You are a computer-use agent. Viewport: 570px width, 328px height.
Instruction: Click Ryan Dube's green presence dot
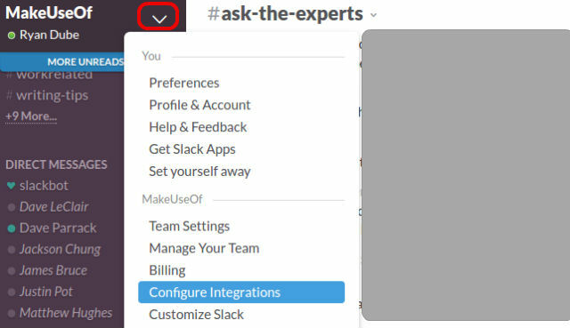pyautogui.click(x=12, y=36)
